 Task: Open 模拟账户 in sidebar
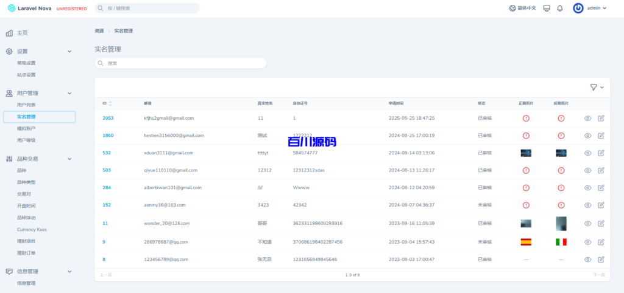26,129
